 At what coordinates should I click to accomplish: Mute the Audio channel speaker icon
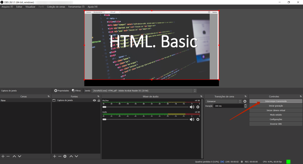coord(192,119)
